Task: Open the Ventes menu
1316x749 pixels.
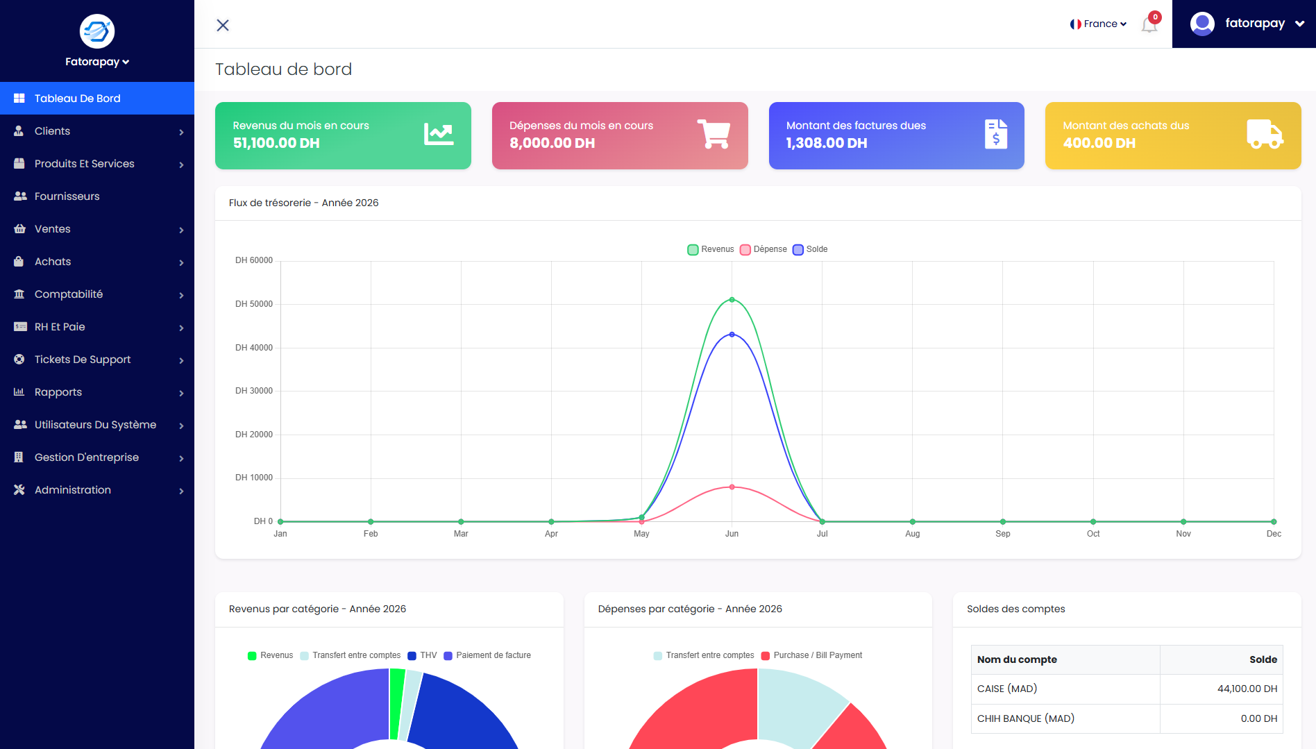Action: tap(97, 229)
